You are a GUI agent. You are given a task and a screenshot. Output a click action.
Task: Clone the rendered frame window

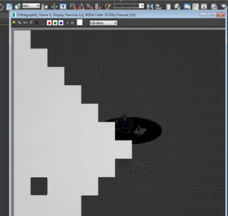[25, 23]
